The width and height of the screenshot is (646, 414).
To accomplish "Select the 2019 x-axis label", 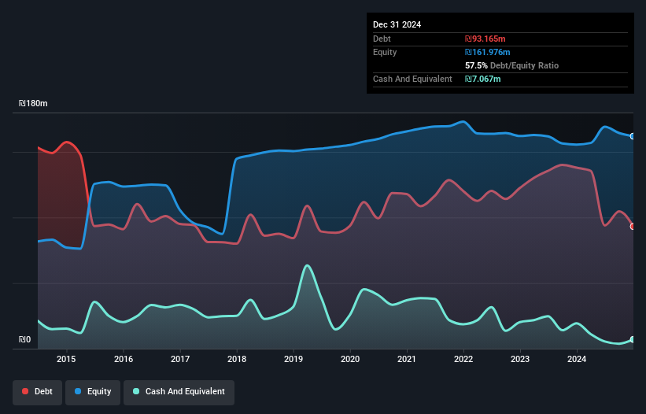I will [x=293, y=359].
